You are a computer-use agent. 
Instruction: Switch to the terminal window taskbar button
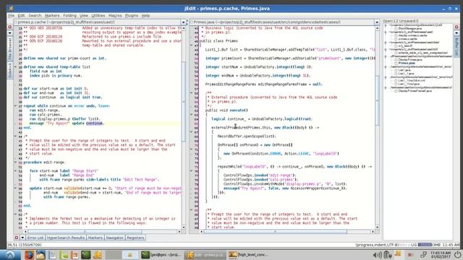coord(161,255)
